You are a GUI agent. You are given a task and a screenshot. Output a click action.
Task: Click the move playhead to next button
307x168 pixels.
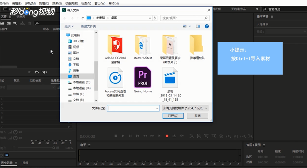coord(160,136)
